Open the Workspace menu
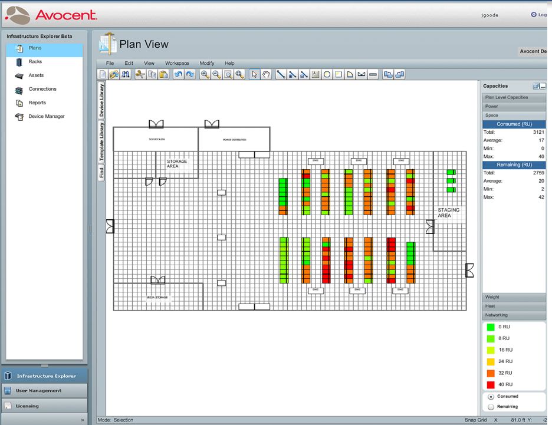Screen dimensions: 552x425 tap(177, 63)
